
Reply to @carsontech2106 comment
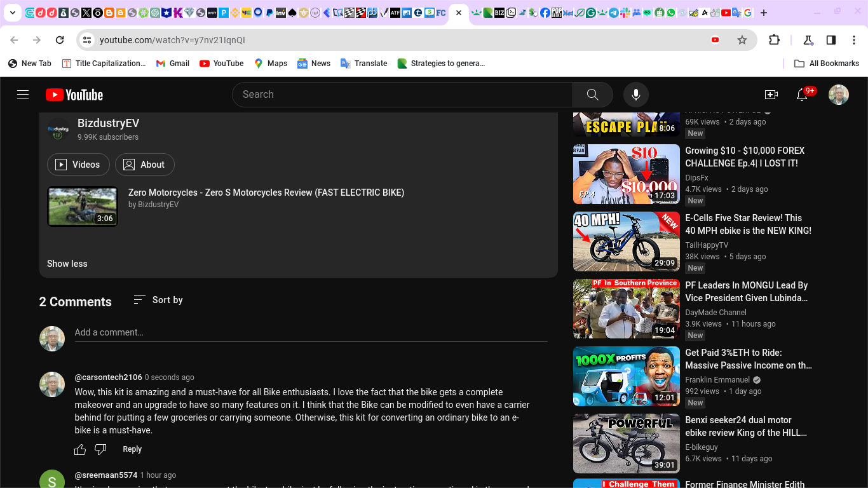132,449
